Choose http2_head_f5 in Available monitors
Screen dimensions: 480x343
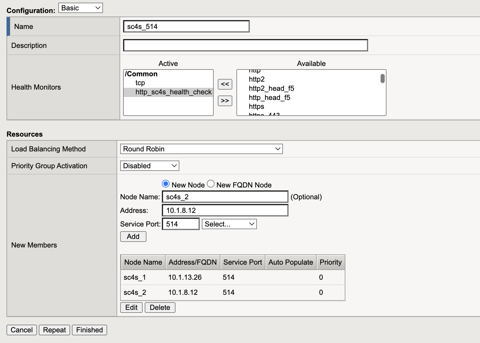click(271, 88)
